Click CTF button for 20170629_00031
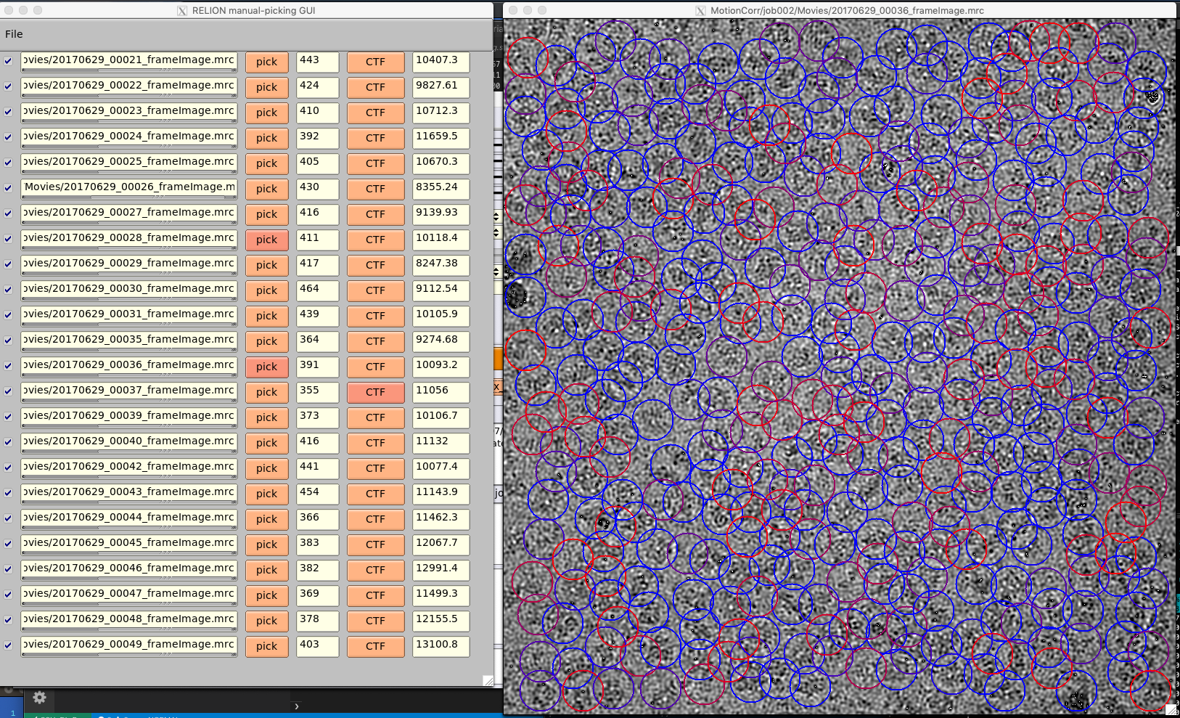This screenshot has height=718, width=1180. point(375,316)
